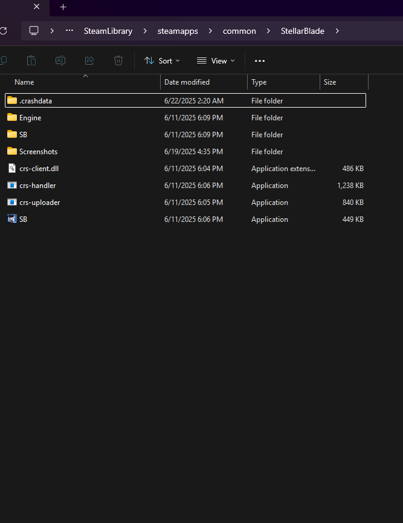This screenshot has width=403, height=523.
Task: Navigate to SteamLibrary in the address bar
Action: [108, 31]
